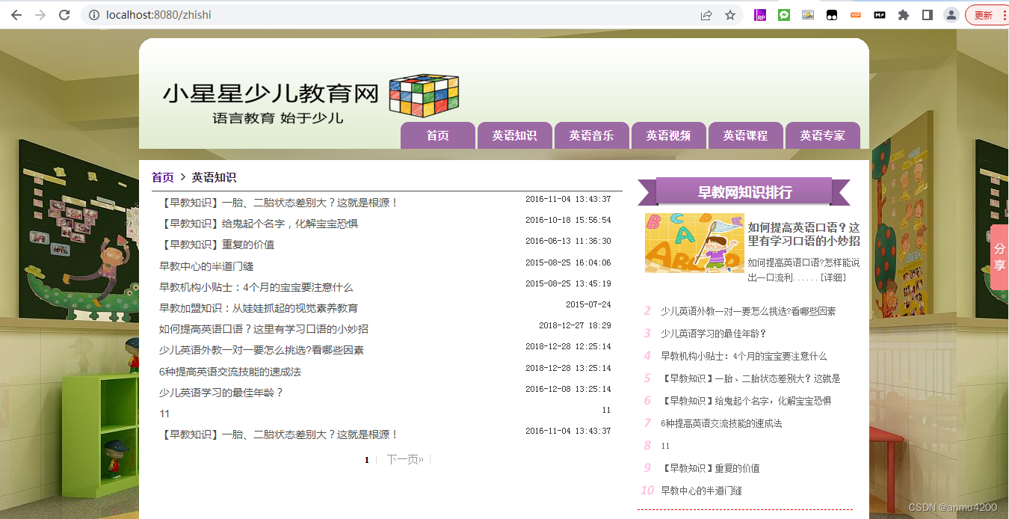The height and width of the screenshot is (519, 1009).
Task: Open 6种提高英语交流技能的速成法 in main list
Action: coord(230,372)
